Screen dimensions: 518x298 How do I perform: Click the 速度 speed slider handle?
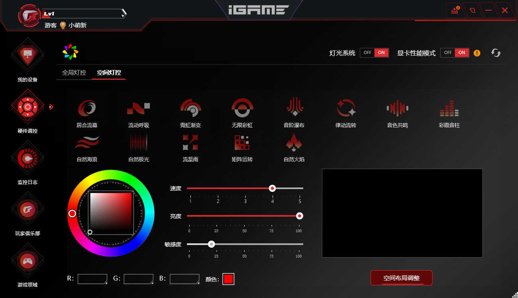[x=272, y=188]
